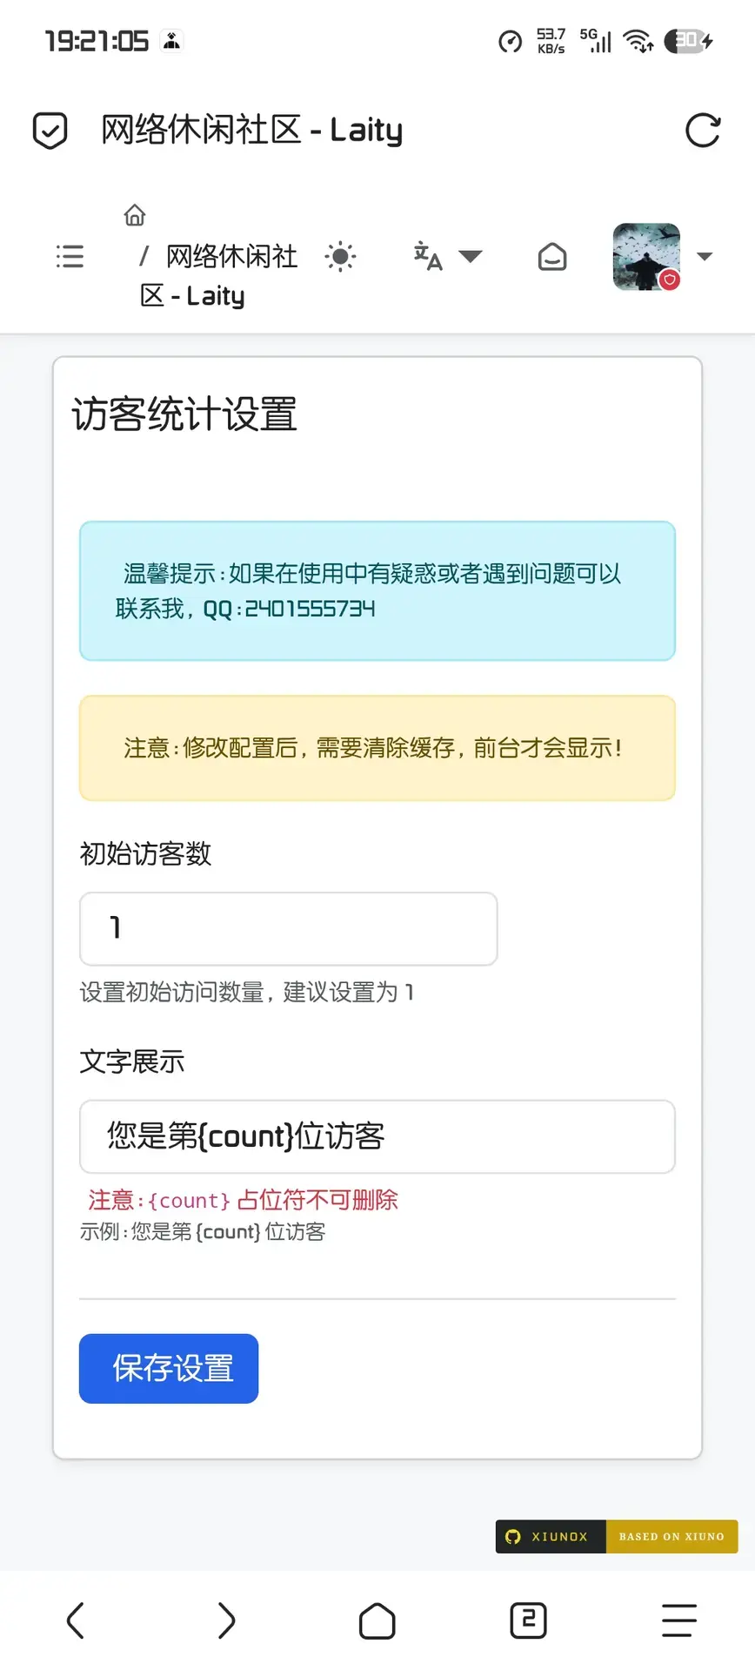Go back with the browser back arrow
The width and height of the screenshot is (755, 1671).
[x=76, y=1620]
